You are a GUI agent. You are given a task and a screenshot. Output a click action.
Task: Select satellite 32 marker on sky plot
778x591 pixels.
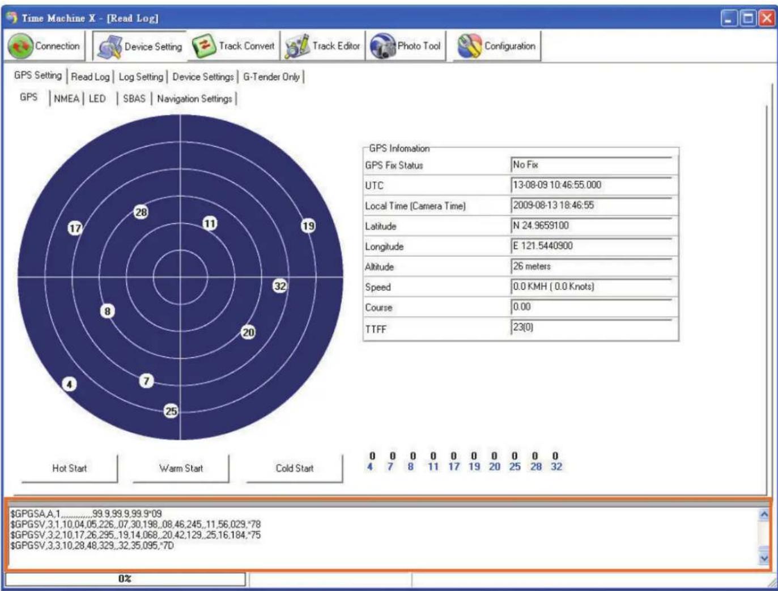[280, 286]
